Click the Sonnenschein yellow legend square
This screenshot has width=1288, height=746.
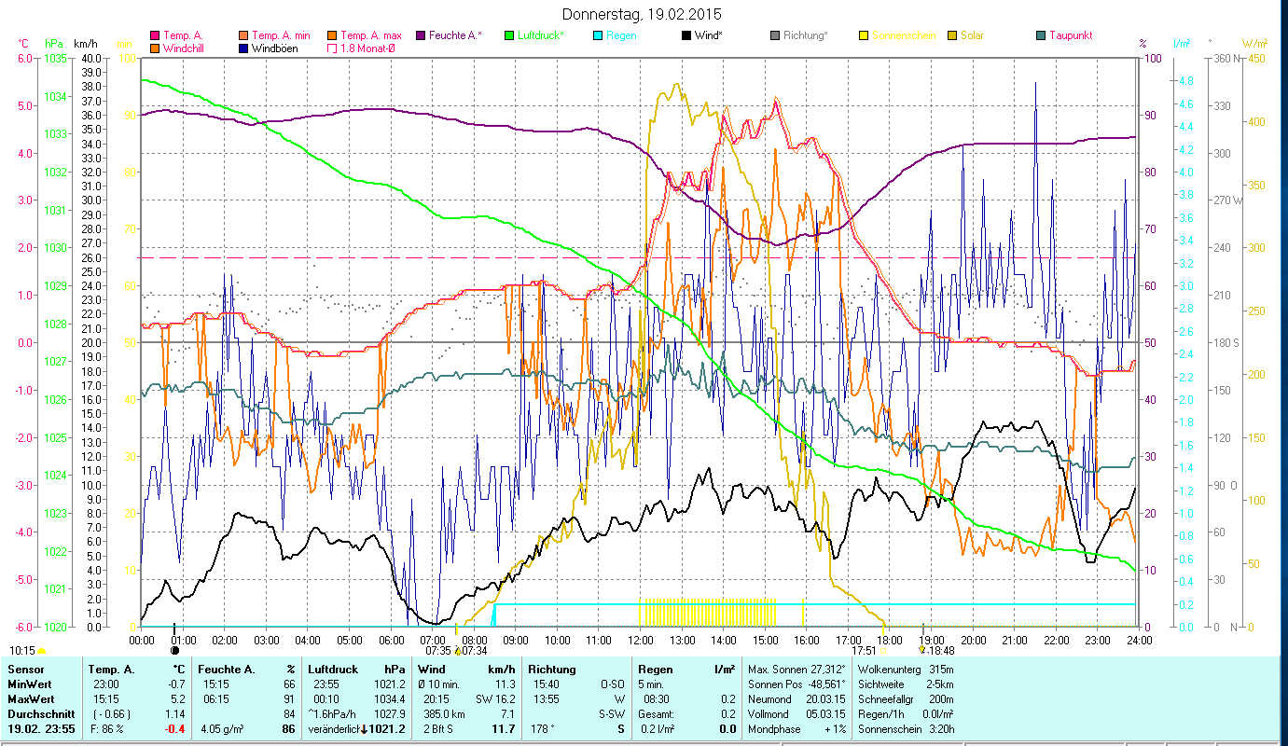863,35
